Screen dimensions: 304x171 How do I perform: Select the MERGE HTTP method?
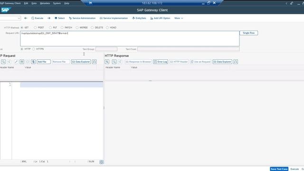click(77, 28)
